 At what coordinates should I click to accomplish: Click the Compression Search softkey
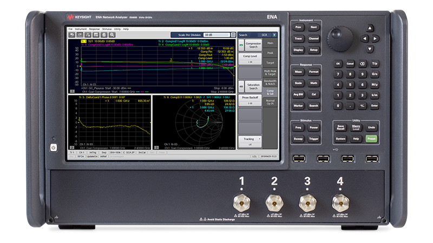(253, 45)
